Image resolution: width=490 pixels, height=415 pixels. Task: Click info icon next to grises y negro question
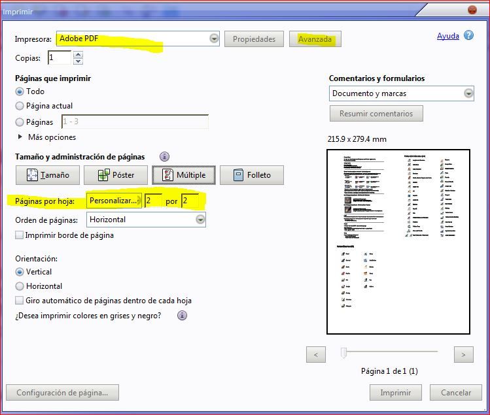click(182, 316)
